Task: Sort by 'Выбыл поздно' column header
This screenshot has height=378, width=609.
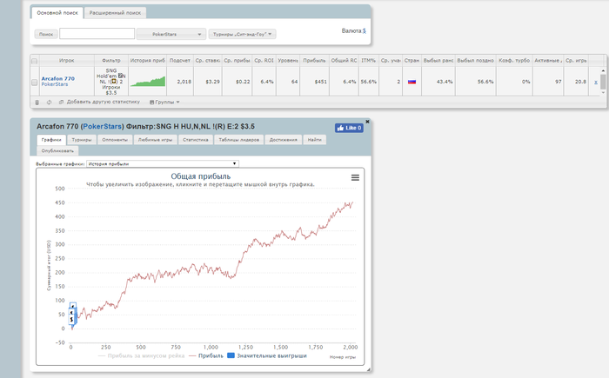Action: 475,61
